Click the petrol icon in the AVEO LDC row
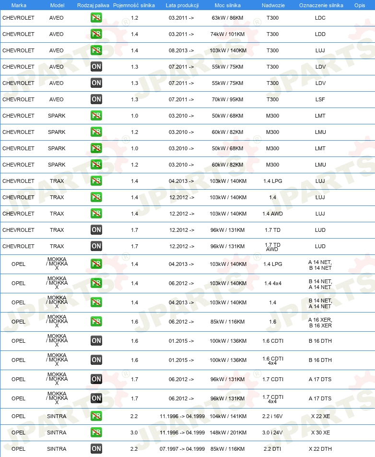This screenshot has width=375, height=457. pos(96,18)
